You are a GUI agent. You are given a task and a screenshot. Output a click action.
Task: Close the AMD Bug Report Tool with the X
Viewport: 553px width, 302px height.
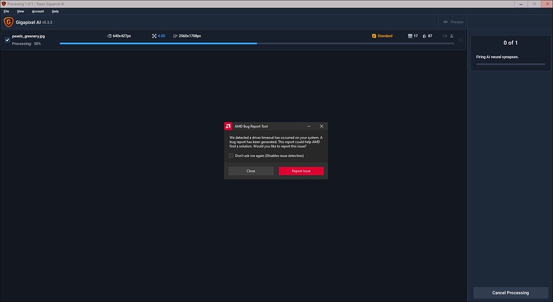321,126
